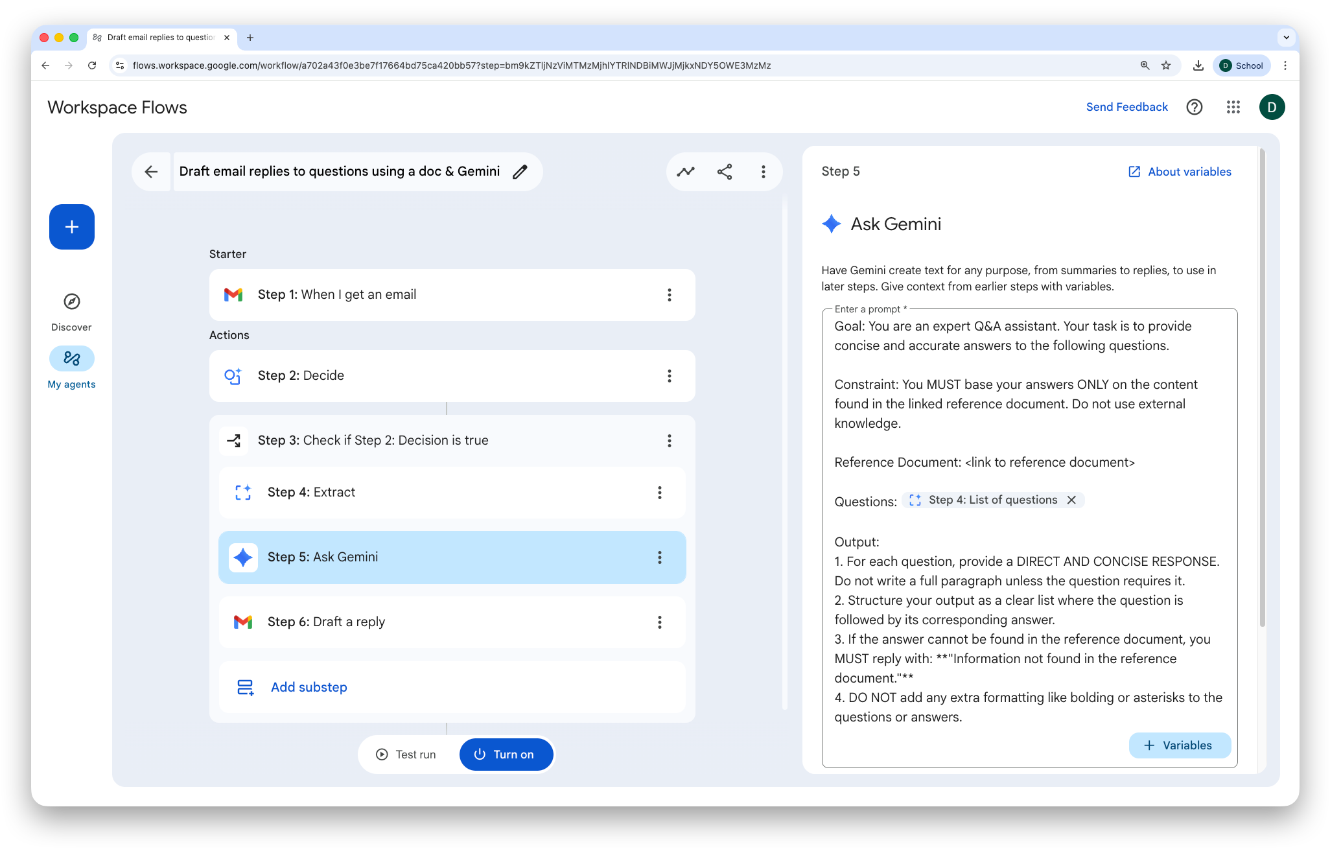Click the share flow icon
Screen dimensions: 1330x855
(x=725, y=172)
